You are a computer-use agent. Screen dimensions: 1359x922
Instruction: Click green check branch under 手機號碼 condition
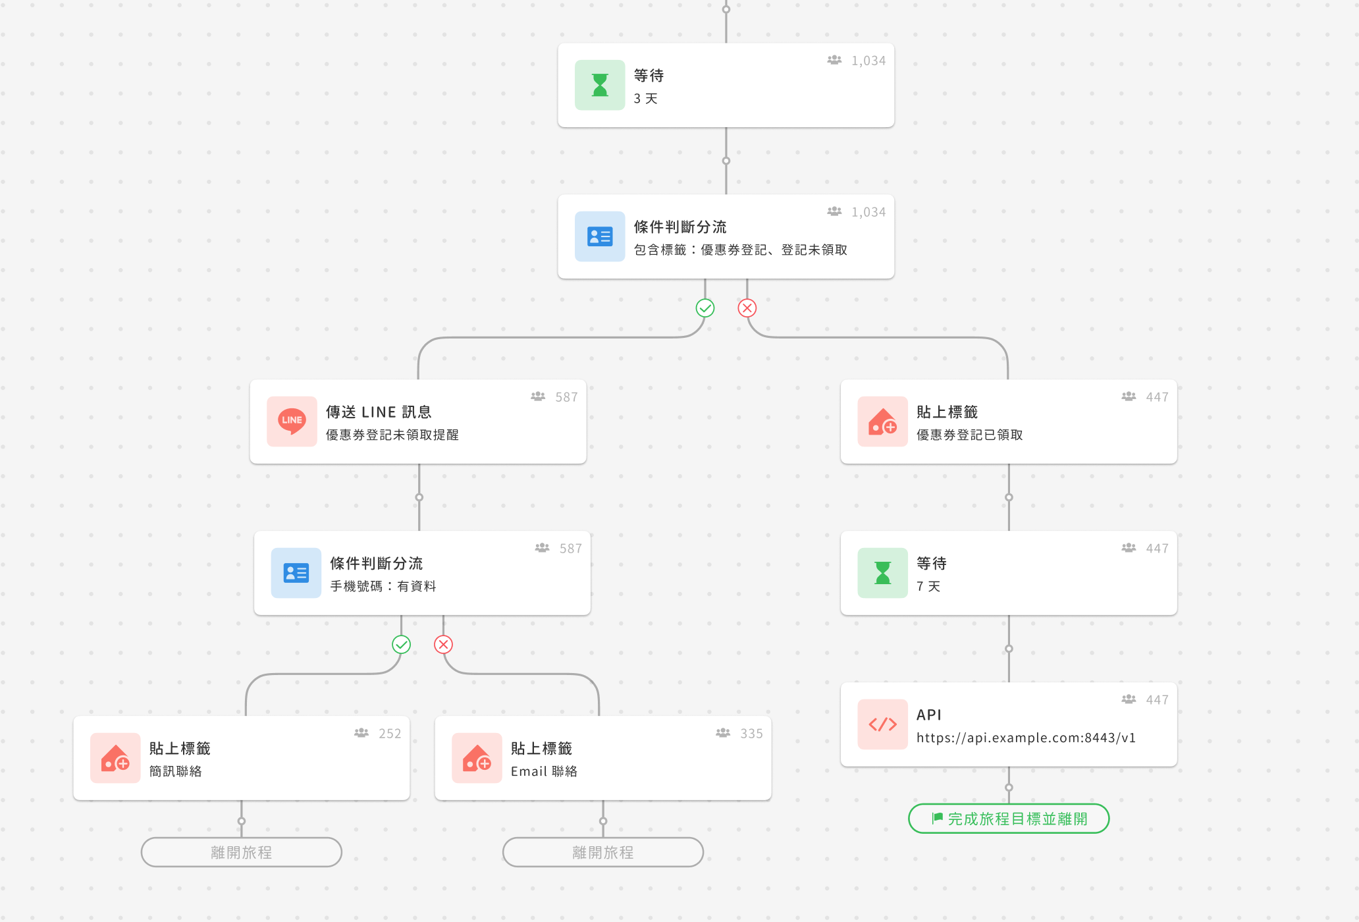tap(402, 644)
